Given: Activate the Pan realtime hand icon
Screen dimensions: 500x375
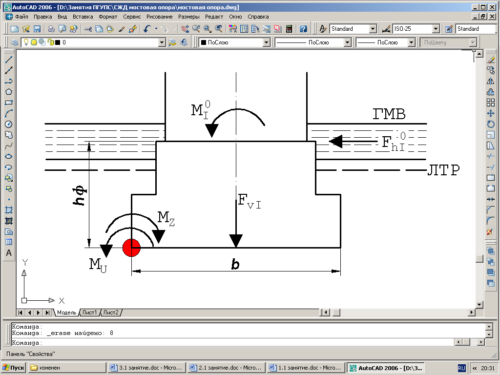Looking at the screenshot, I should [185, 29].
